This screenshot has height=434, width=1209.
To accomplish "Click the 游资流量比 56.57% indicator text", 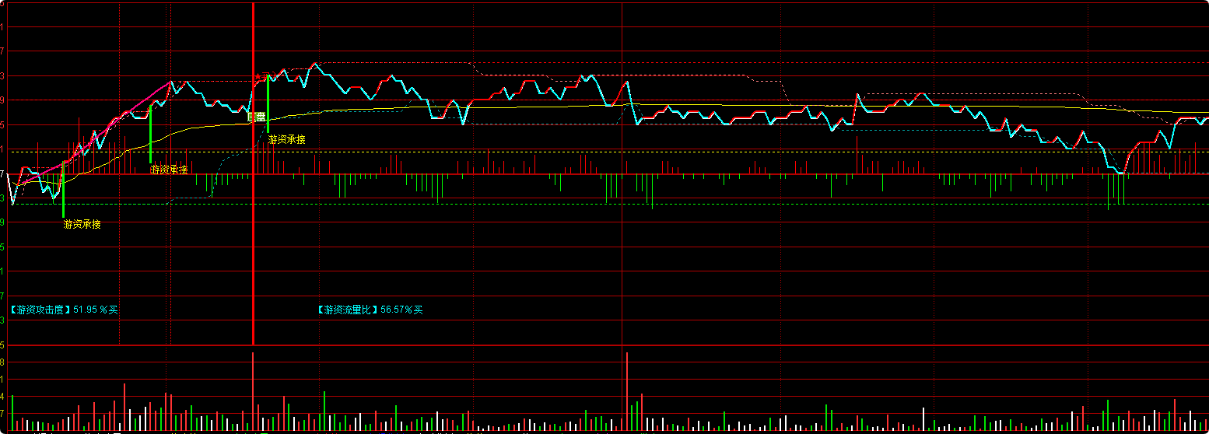I will [370, 310].
